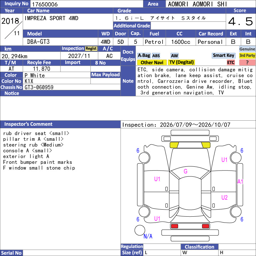
Task: Click the left yellow headlight
Action: click(x=174, y=145)
